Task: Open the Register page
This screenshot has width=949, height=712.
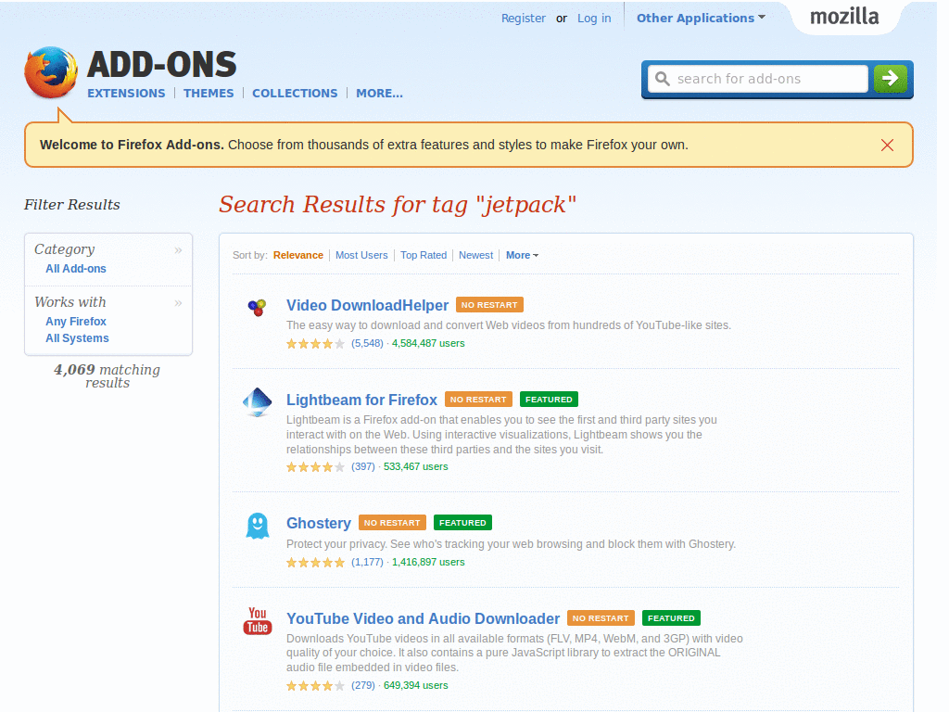Action: (524, 18)
